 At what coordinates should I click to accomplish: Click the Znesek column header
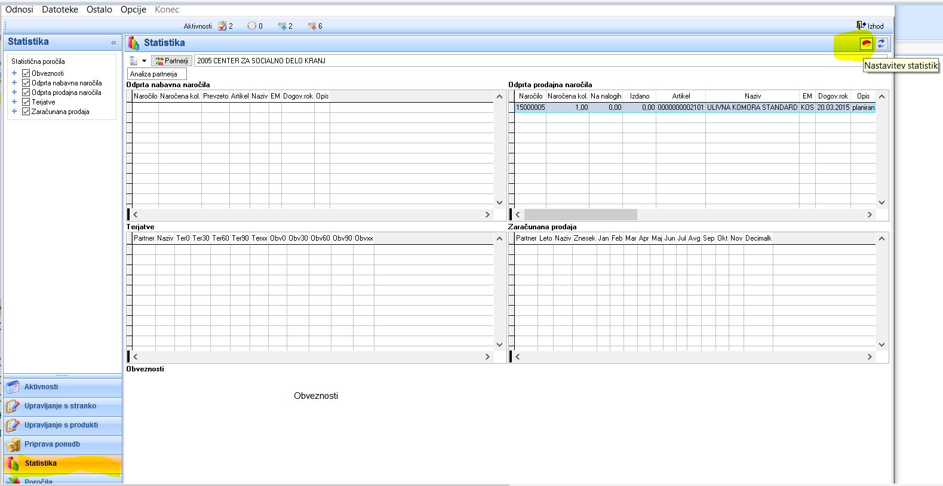tap(584, 238)
